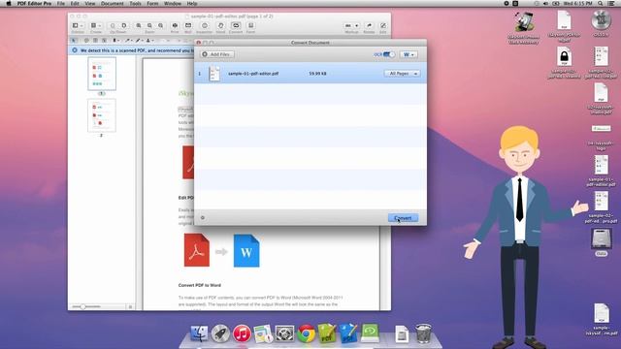Viewport: 621px width, 349px height.
Task: Open the green PDF editor app in Dock
Action: (327, 333)
